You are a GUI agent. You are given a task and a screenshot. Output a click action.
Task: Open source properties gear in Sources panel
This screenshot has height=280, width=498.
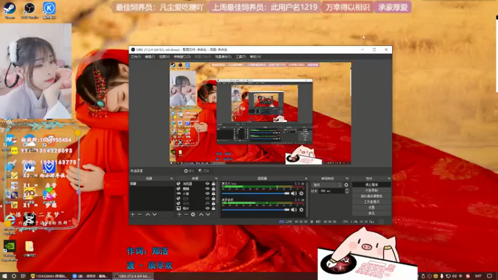[193, 215]
